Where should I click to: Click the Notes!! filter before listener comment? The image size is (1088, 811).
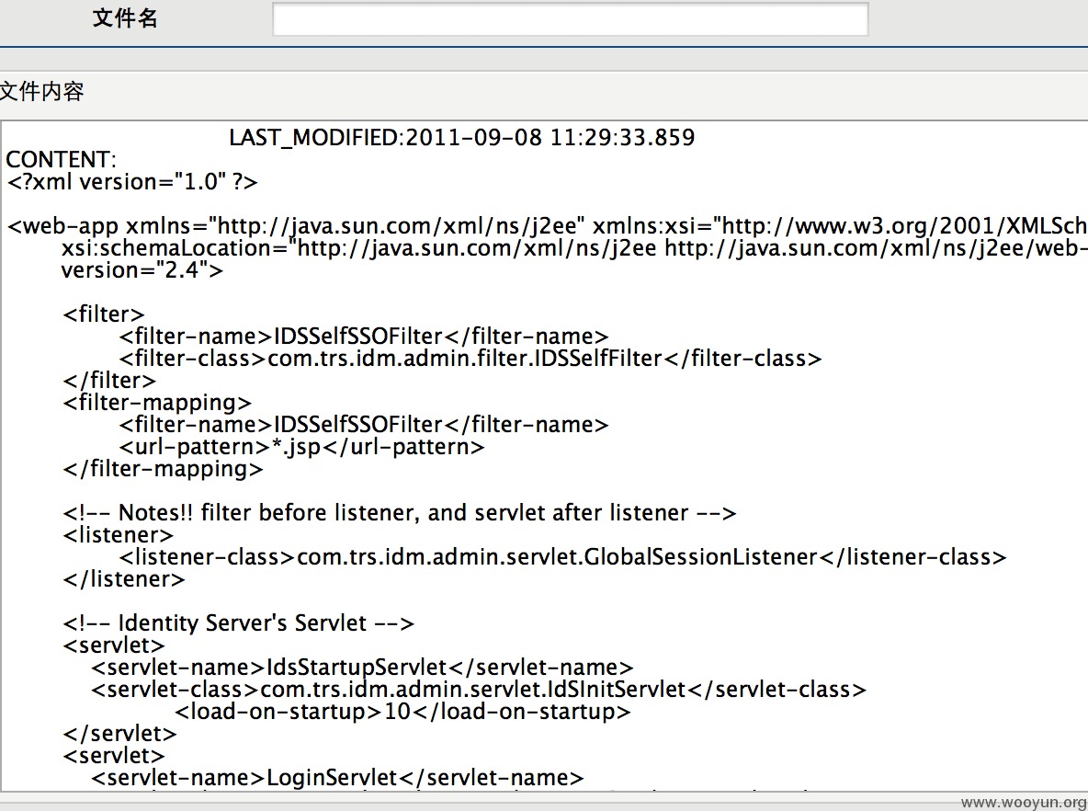pos(400,513)
